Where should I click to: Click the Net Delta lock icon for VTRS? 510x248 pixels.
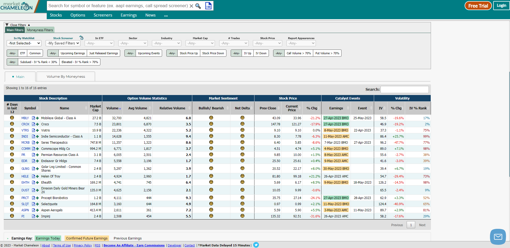click(242, 130)
